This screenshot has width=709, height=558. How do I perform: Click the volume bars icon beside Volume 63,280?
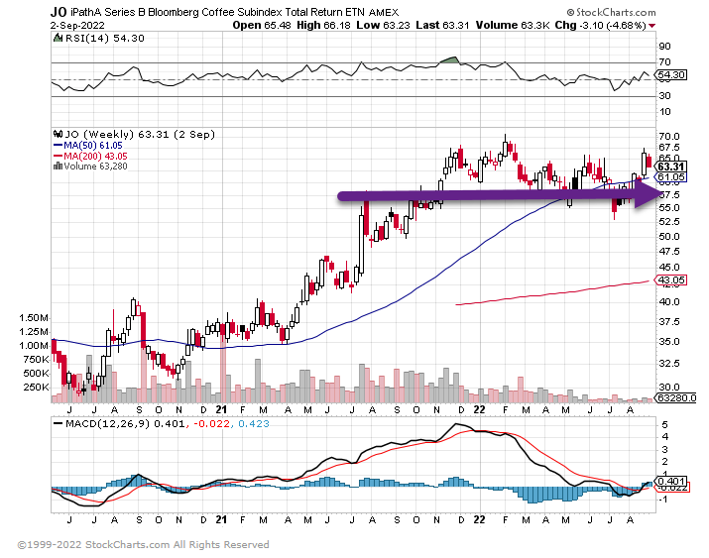pos(58,166)
